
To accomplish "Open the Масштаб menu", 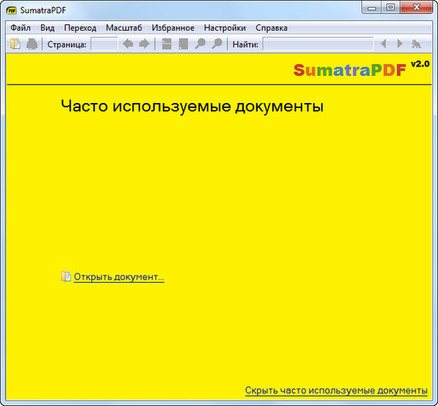I will [124, 28].
